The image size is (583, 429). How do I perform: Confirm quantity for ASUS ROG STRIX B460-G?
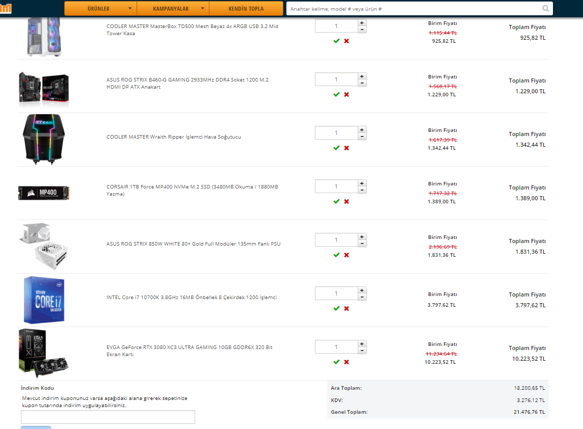click(336, 94)
